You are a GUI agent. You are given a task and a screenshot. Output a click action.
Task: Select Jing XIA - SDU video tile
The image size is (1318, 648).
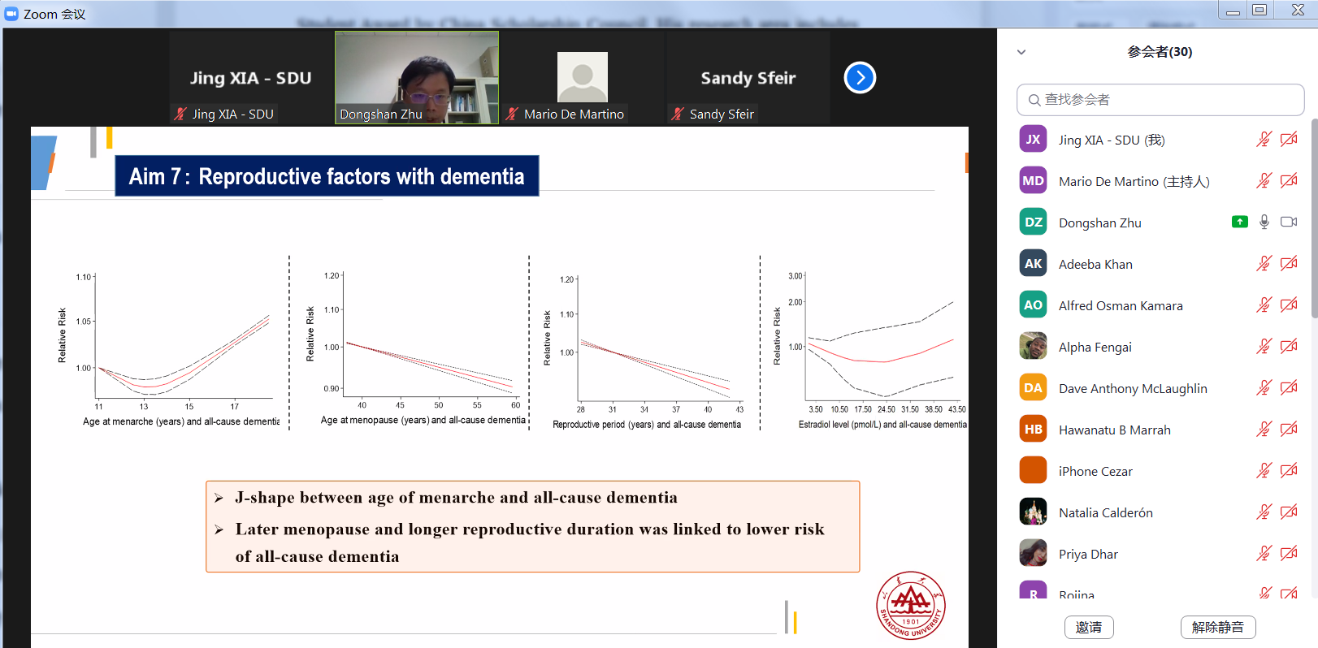251,78
